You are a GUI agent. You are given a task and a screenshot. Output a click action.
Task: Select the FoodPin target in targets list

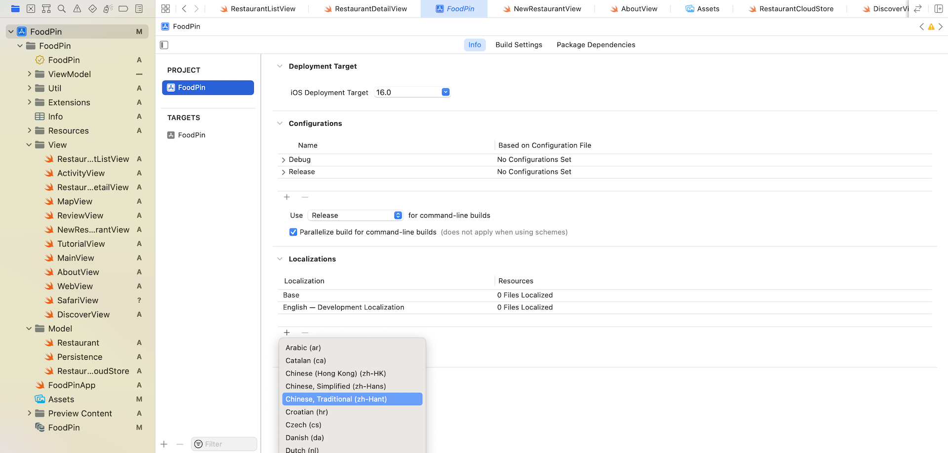click(192, 135)
